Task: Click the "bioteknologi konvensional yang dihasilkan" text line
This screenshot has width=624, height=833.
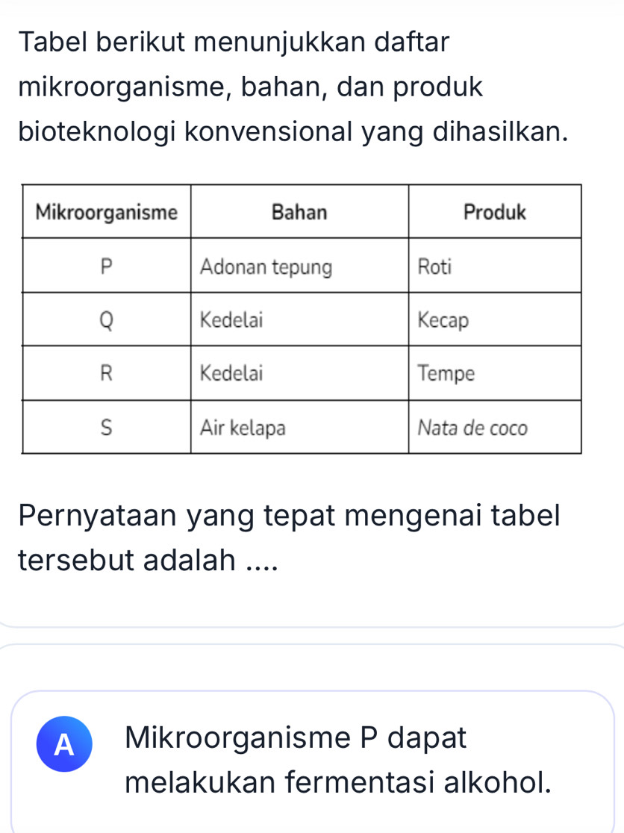Action: 290,132
